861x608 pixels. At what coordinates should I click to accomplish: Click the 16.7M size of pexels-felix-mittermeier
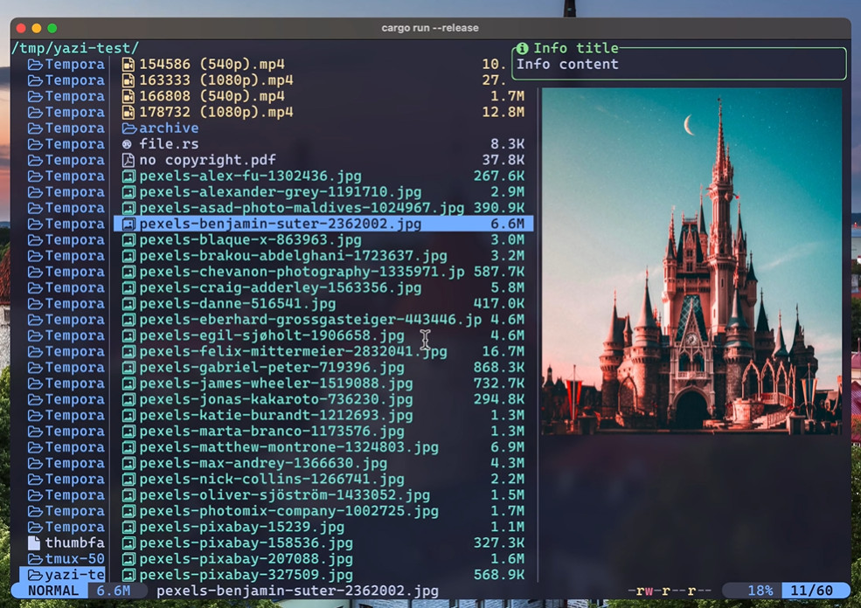pyautogui.click(x=503, y=351)
